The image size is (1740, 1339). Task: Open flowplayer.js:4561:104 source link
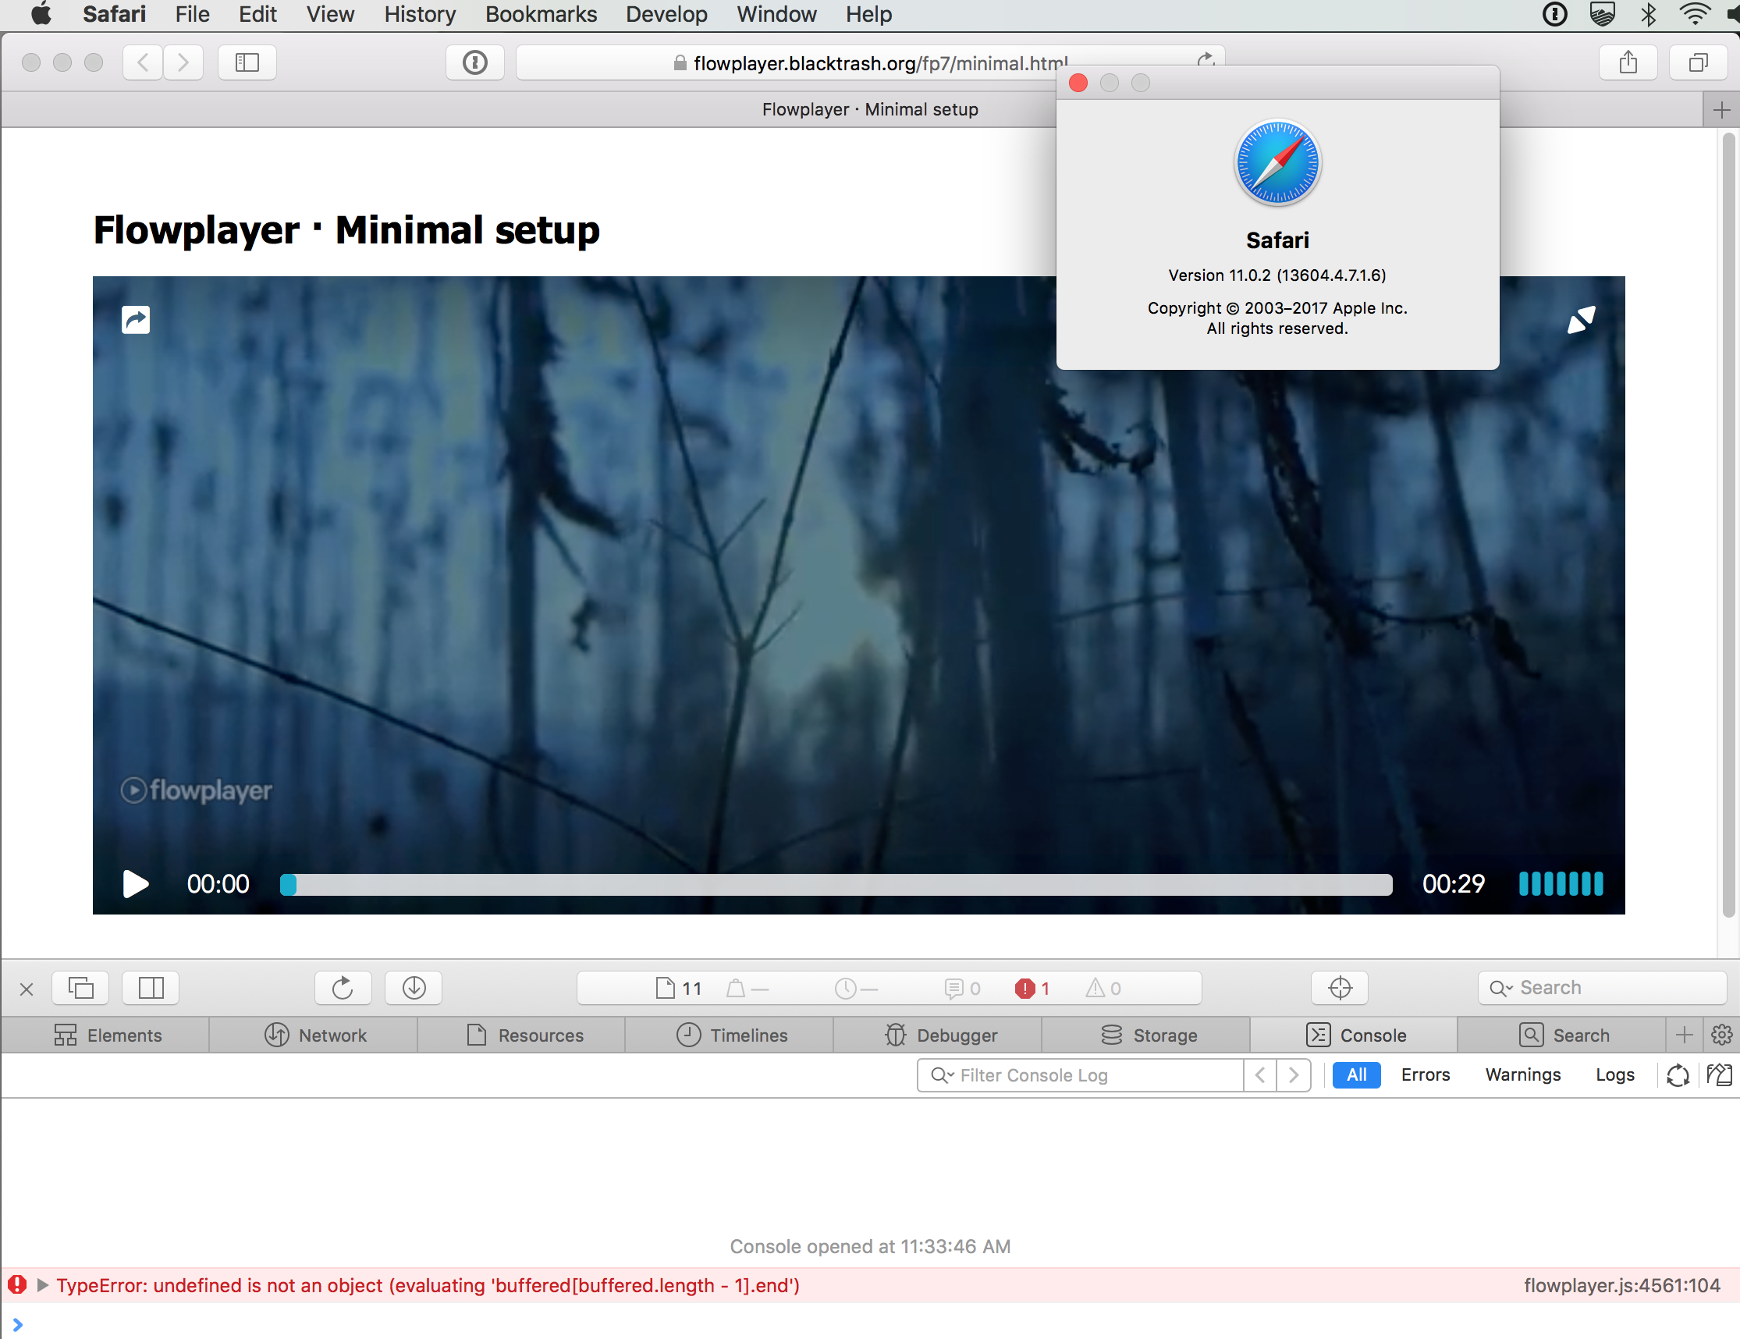(x=1621, y=1285)
